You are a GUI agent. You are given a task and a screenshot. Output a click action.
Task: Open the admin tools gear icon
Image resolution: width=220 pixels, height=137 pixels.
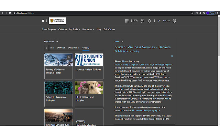coord(174,21)
